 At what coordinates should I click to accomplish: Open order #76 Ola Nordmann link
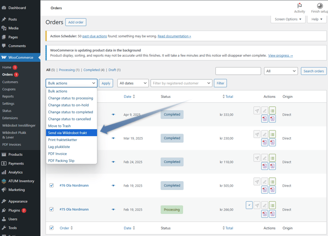(x=74, y=186)
